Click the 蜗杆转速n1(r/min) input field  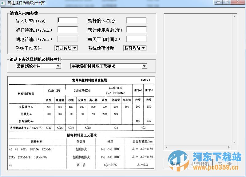[x=68, y=29]
